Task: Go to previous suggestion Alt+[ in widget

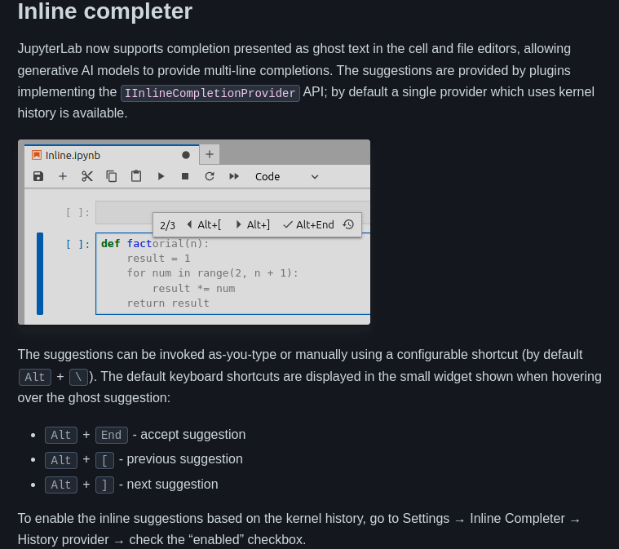Action: (204, 224)
